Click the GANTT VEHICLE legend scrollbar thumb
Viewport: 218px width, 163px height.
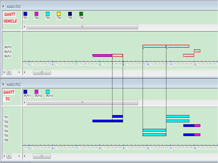[x=82, y=26]
